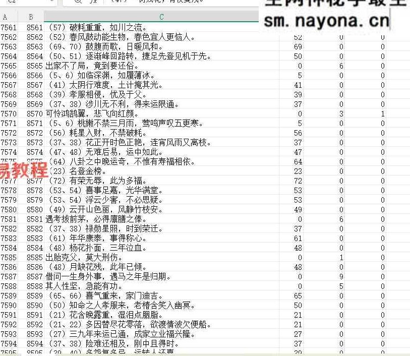Click value 56 in row 8572
Viewport: 410px width, 356px height.
tap(298, 133)
